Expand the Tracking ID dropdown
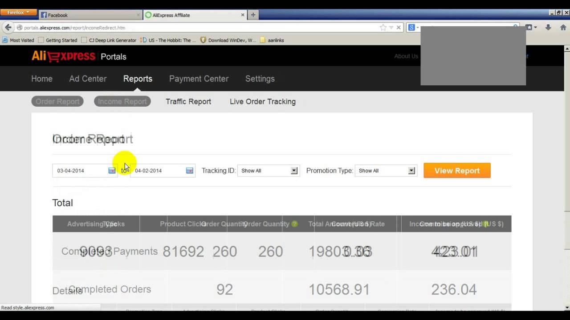The width and height of the screenshot is (570, 320). coord(269,171)
